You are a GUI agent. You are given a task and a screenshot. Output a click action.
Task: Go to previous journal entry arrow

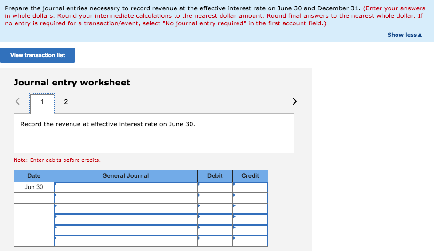coord(17,101)
